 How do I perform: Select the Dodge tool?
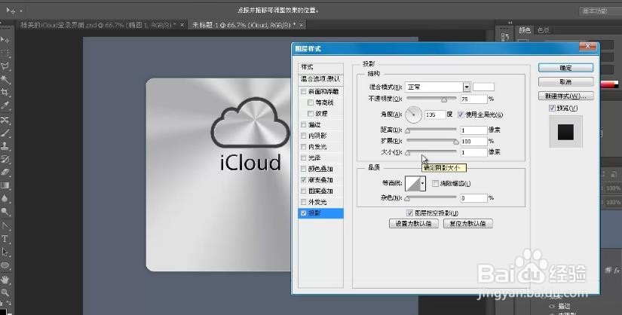pos(5,212)
